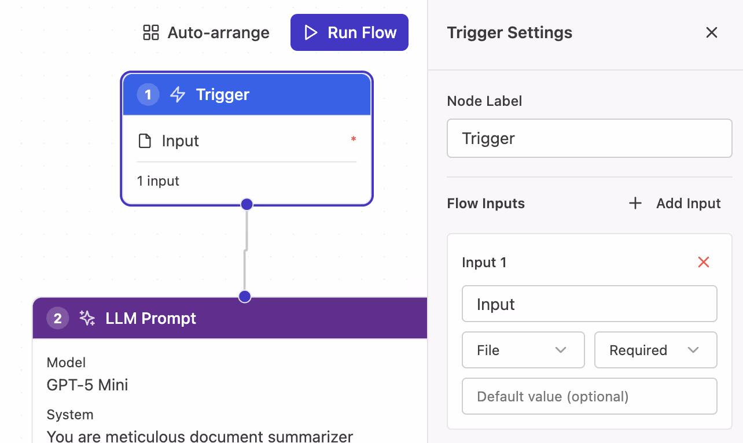The width and height of the screenshot is (743, 443).
Task: Click the lightning bolt icon on Trigger node
Action: [x=178, y=94]
